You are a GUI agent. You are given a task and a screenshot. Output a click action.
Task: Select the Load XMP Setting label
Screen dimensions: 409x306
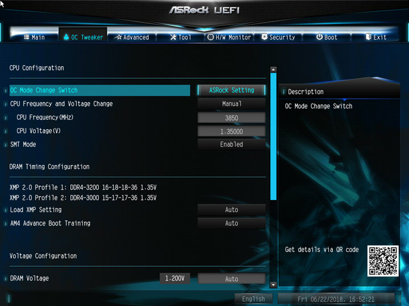pyautogui.click(x=36, y=210)
